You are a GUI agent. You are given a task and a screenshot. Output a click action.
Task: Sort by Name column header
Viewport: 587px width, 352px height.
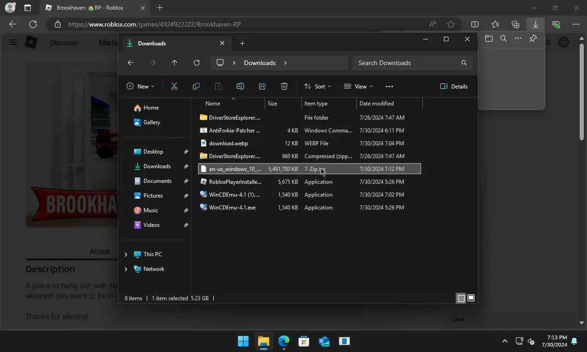coord(228,104)
